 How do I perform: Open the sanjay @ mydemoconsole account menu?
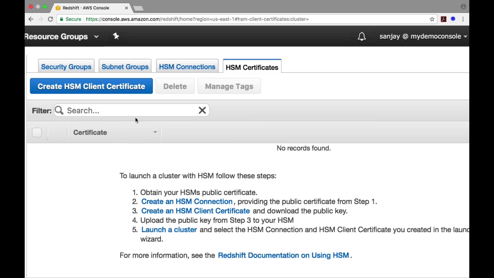[423, 37]
